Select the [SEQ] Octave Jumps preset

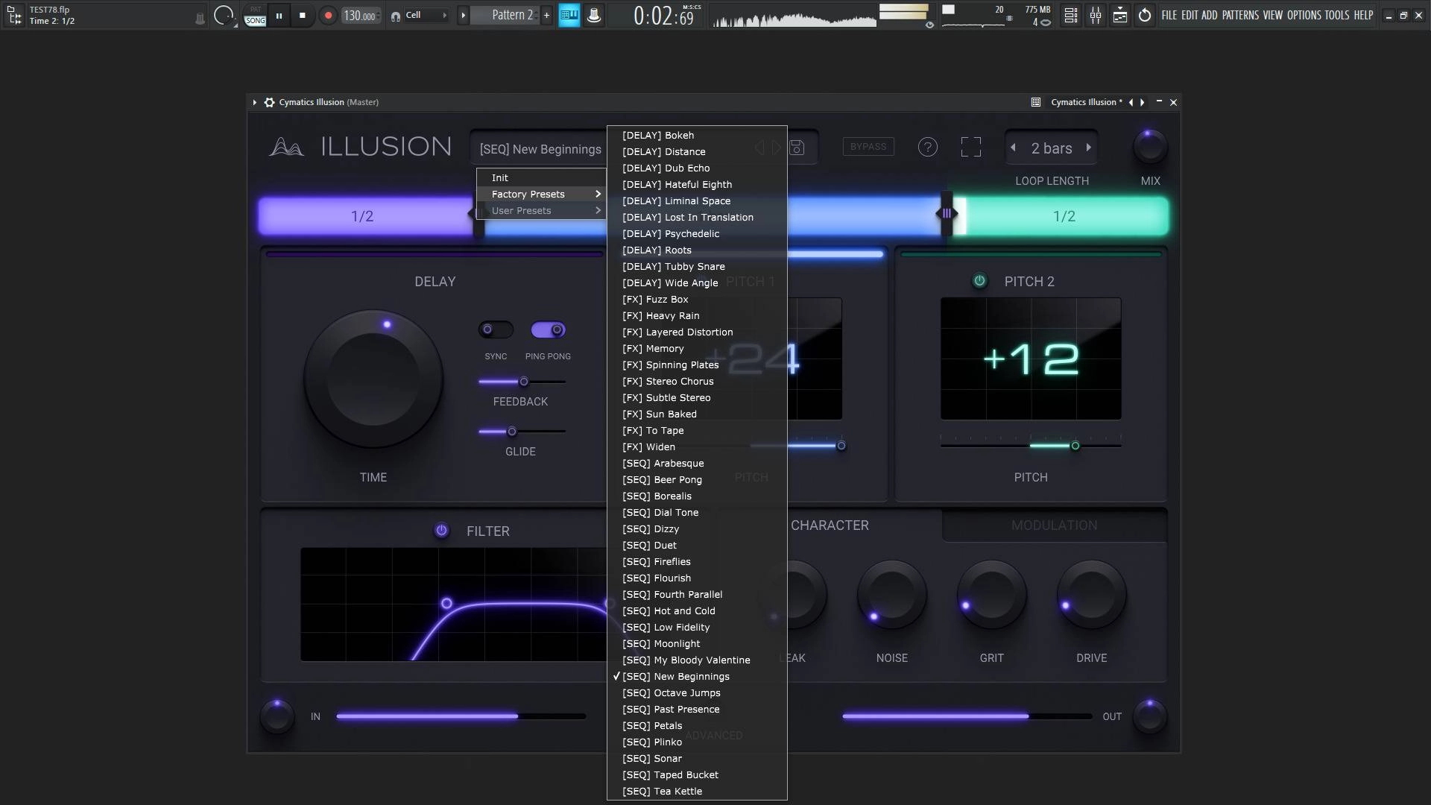[697, 692]
